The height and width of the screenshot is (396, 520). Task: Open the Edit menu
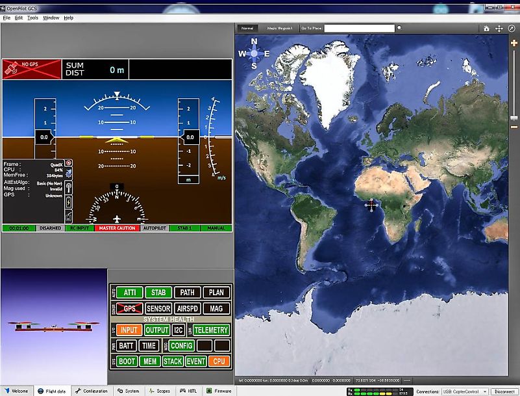(19, 18)
